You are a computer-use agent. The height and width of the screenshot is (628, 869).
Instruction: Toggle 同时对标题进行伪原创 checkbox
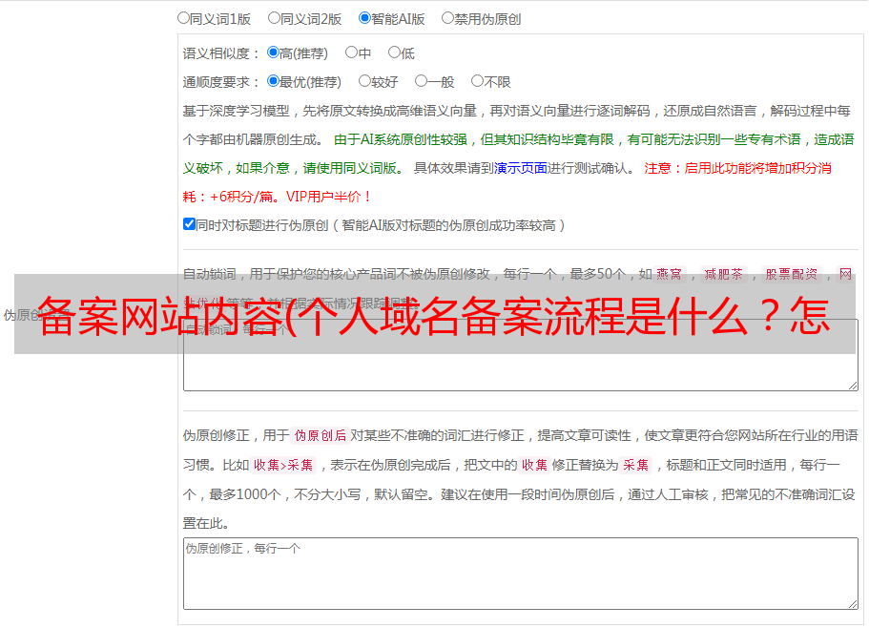click(x=189, y=224)
